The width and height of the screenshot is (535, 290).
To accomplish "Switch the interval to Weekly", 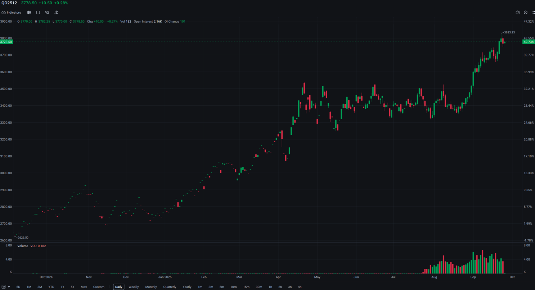I will tap(134, 287).
